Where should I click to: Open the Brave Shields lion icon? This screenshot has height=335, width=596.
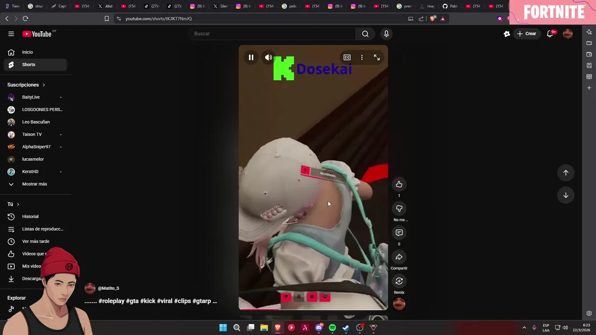click(x=433, y=19)
